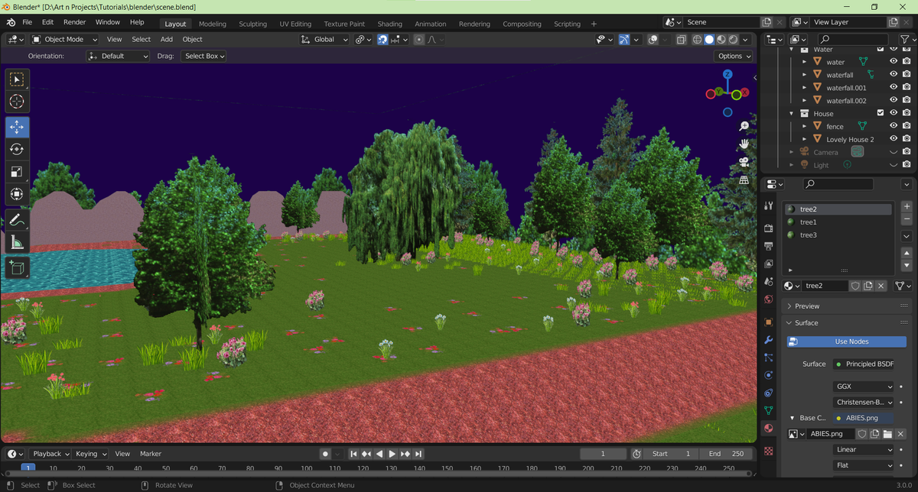Screen dimensions: 918x492
Task: Open the Render menu
Action: pyautogui.click(x=74, y=22)
